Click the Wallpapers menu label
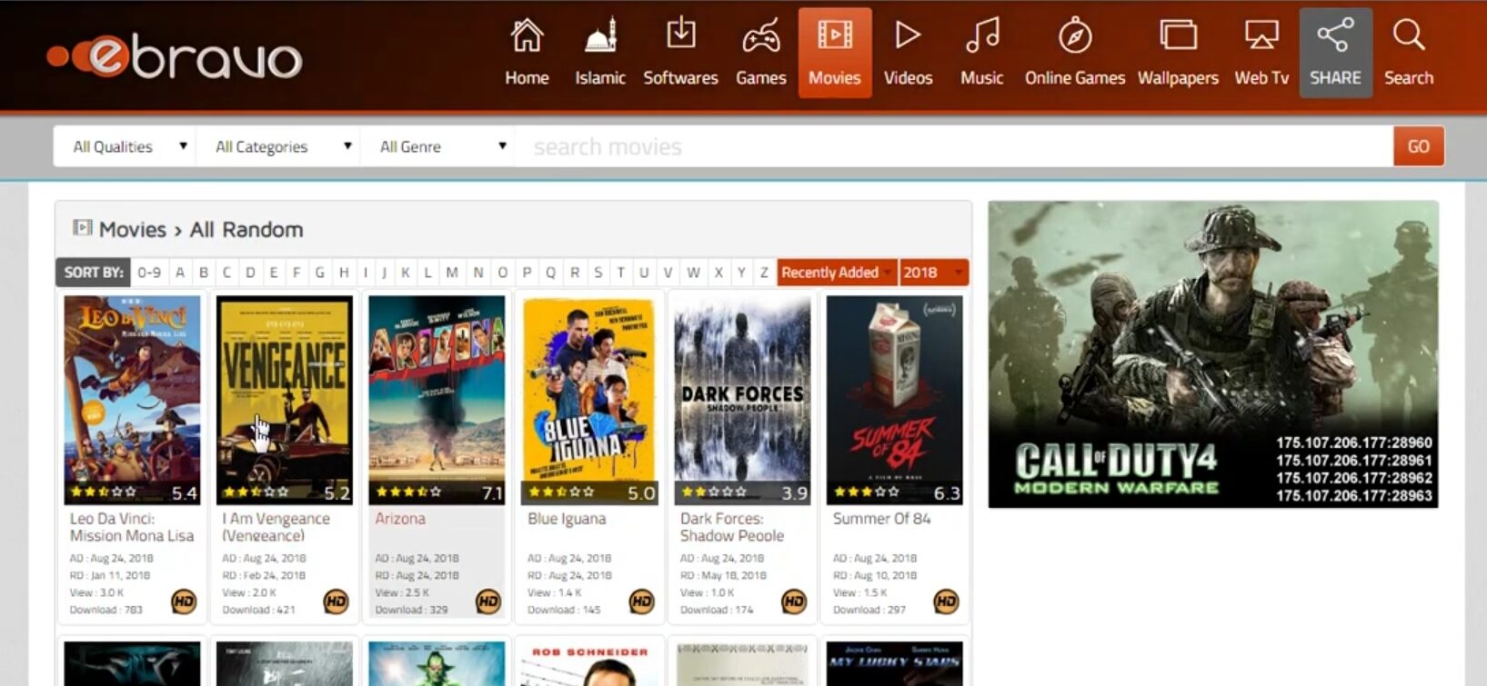1487x686 pixels. (x=1178, y=78)
